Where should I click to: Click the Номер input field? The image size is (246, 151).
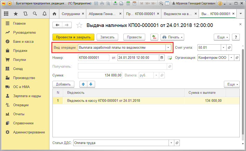pos(94,58)
